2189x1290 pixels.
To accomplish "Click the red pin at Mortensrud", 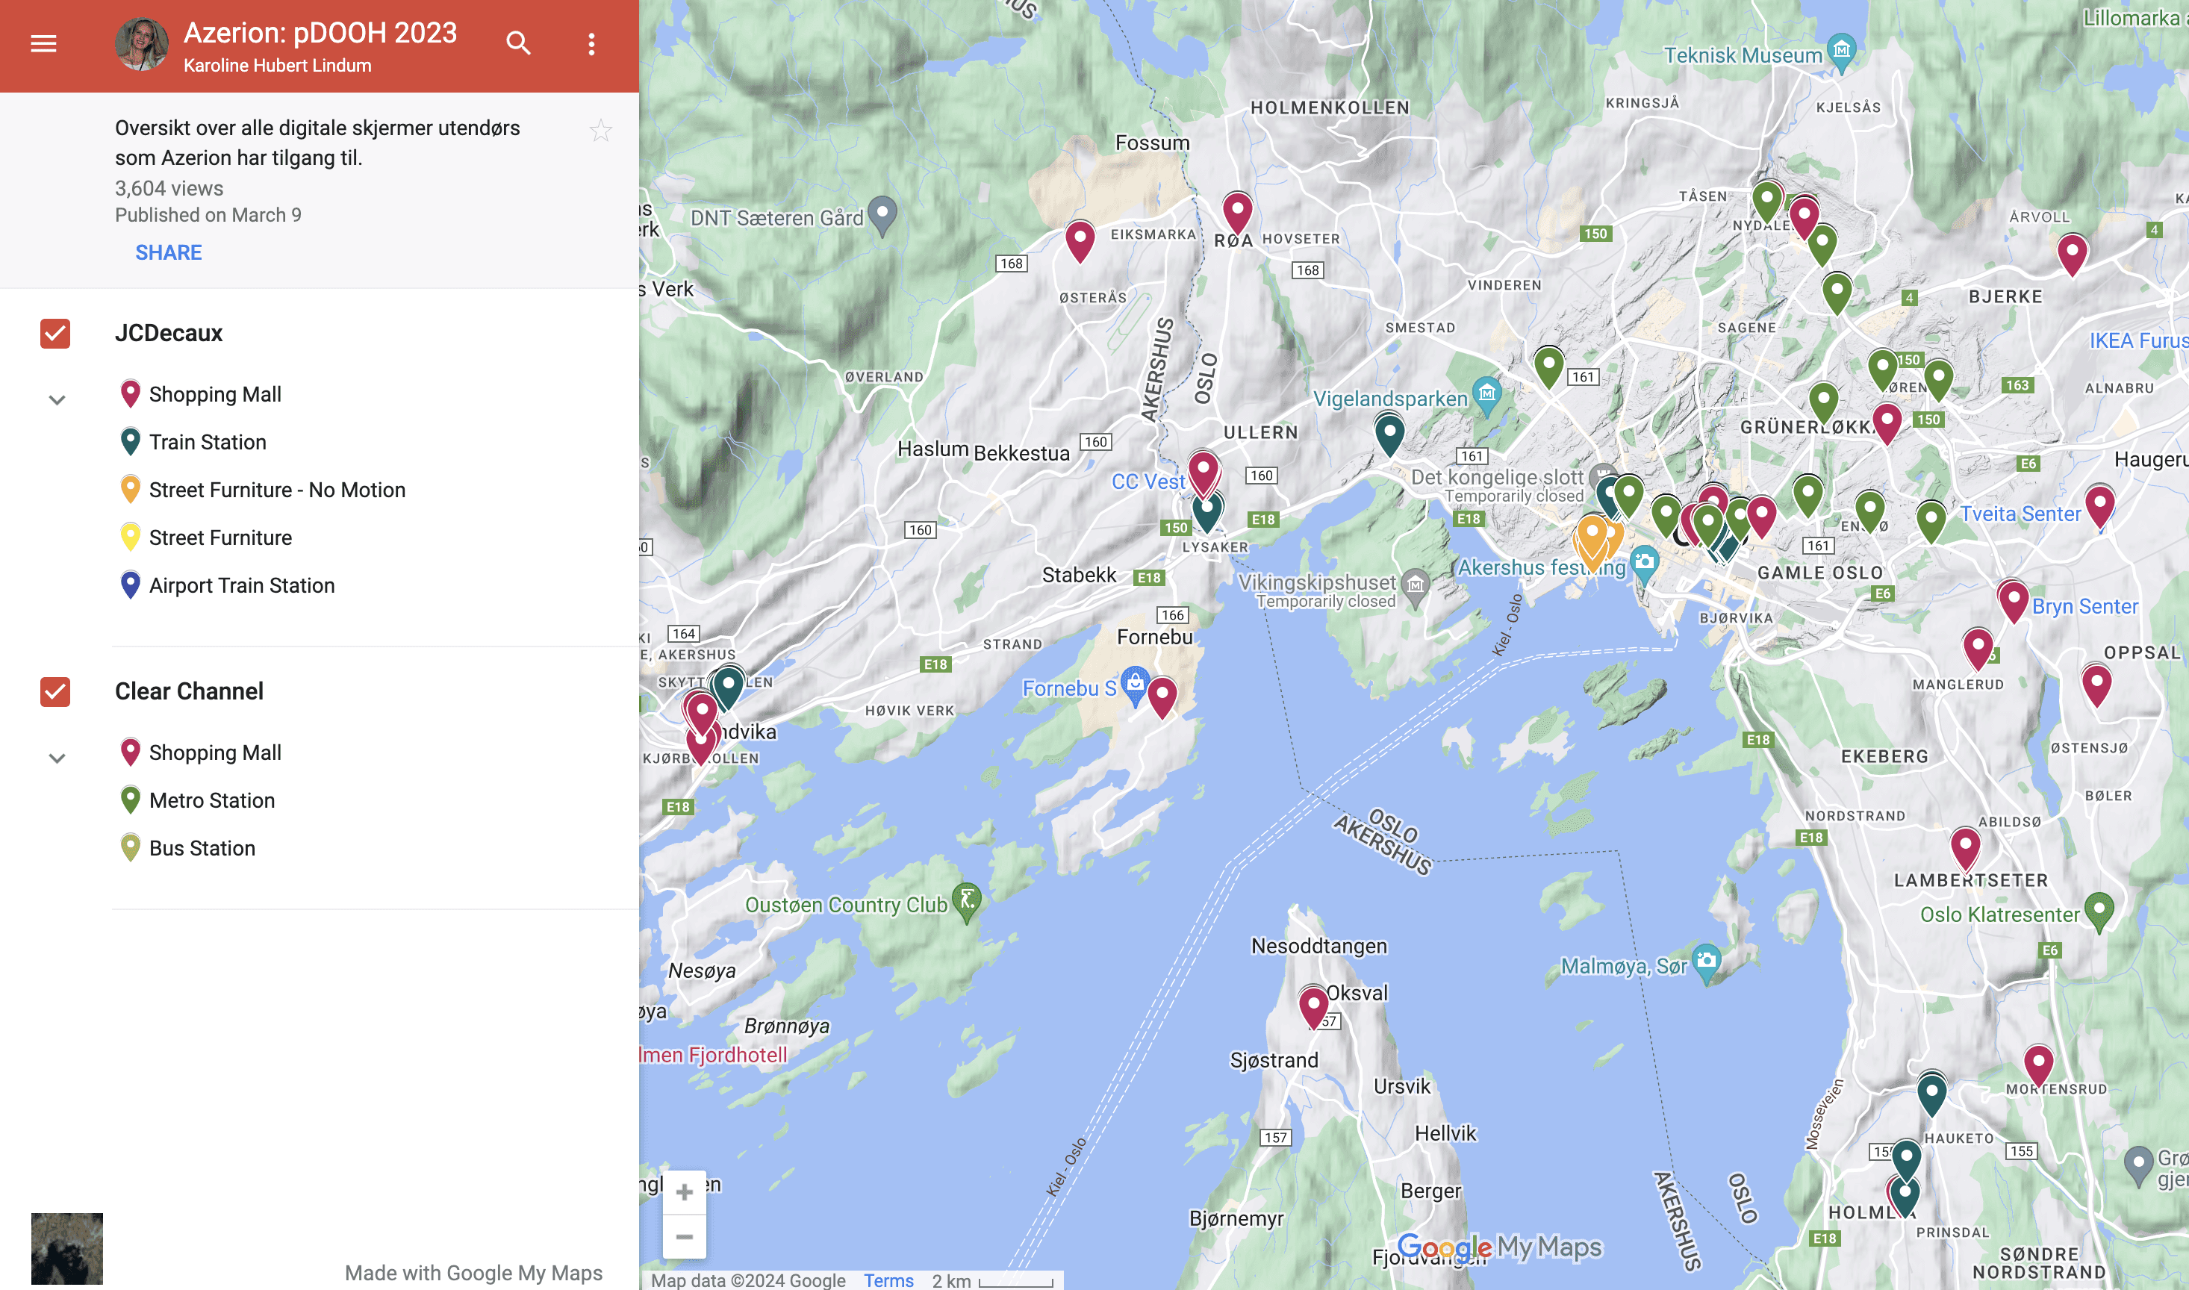I will (x=2039, y=1064).
